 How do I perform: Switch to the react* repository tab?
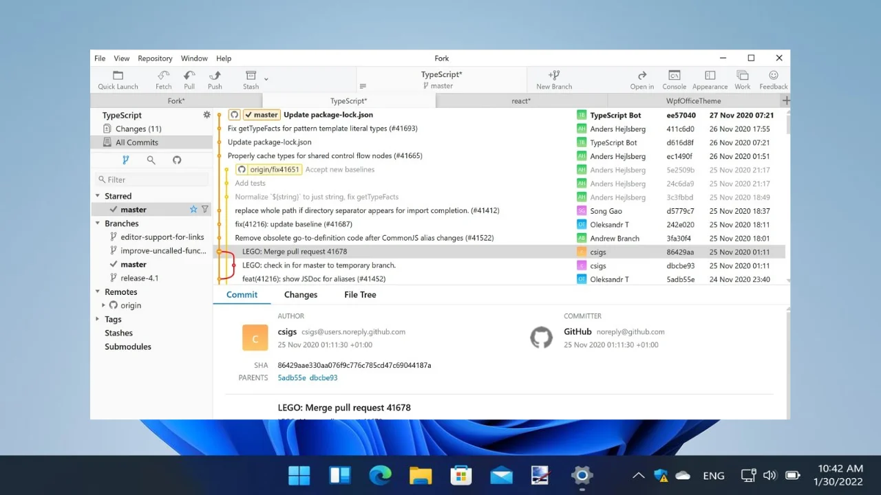[521, 100]
